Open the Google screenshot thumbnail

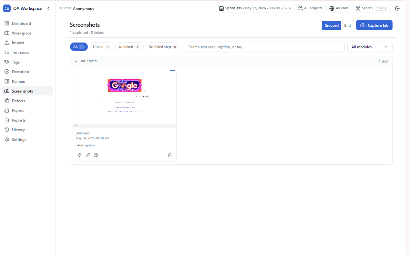(125, 99)
